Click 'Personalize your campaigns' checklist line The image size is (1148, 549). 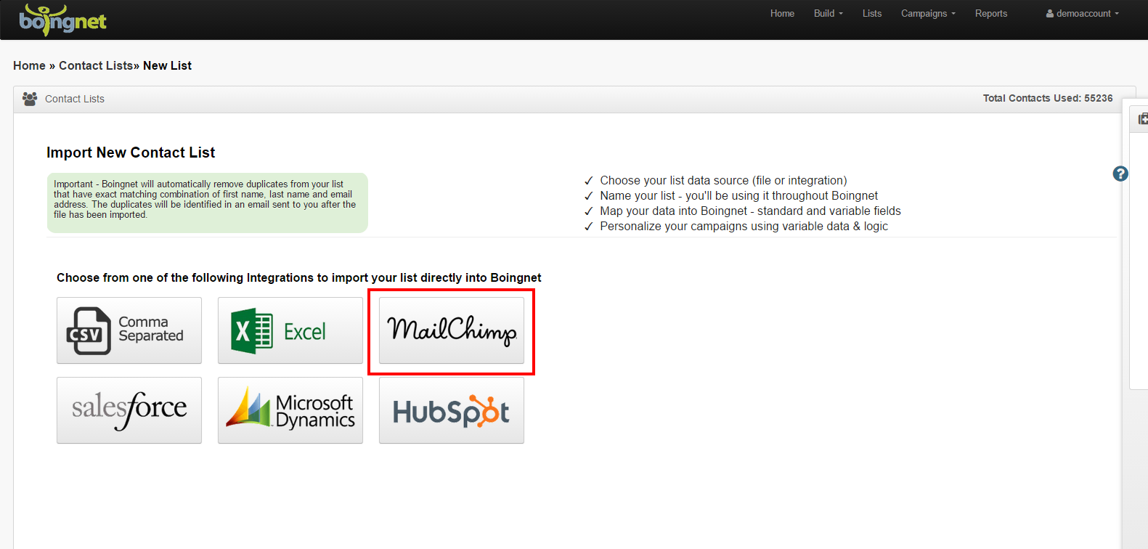click(744, 226)
